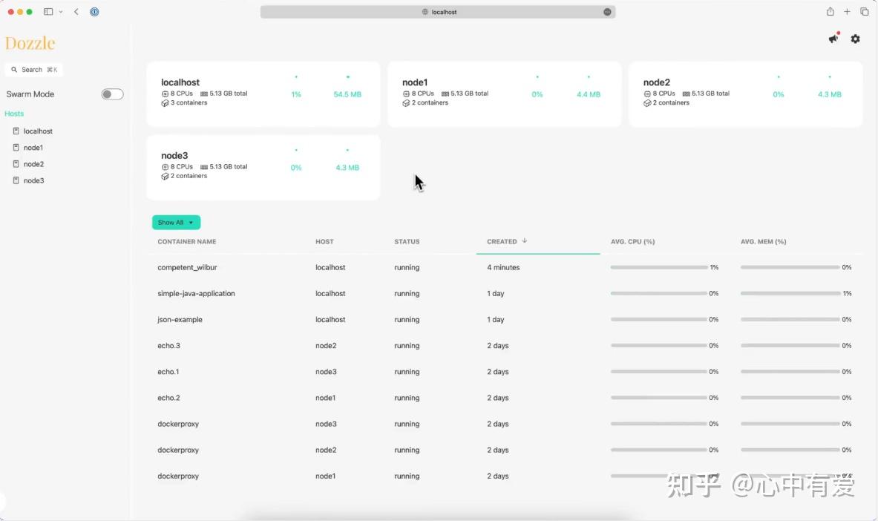
Task: Open the Show All dropdown
Action: 176,223
